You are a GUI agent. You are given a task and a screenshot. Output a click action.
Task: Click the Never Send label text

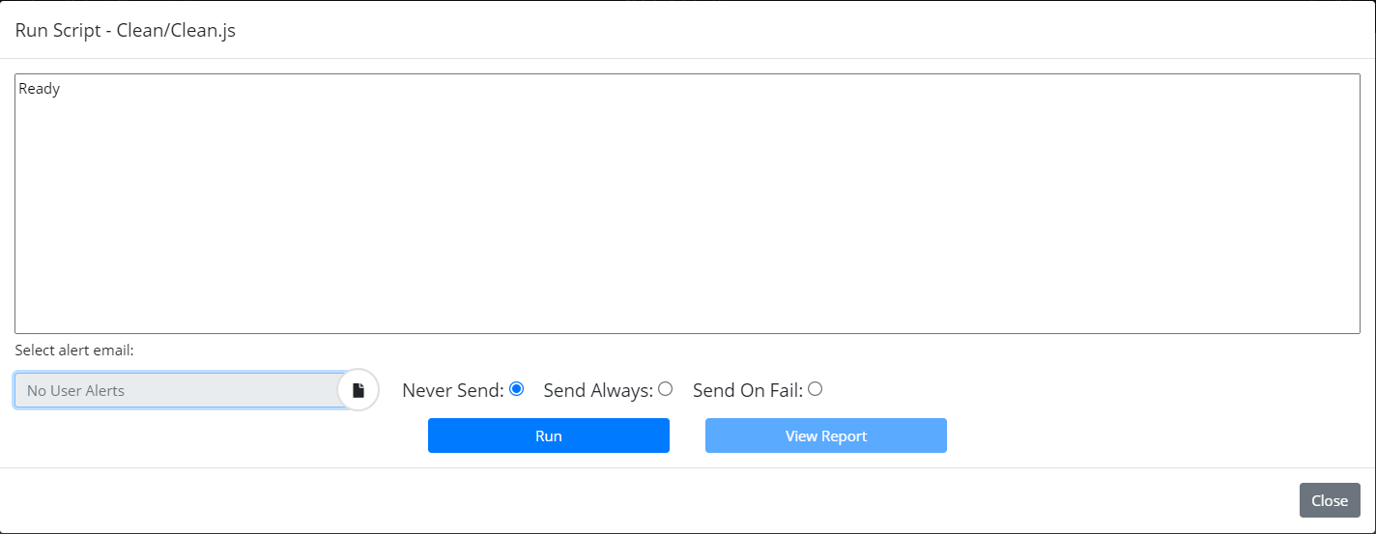453,390
